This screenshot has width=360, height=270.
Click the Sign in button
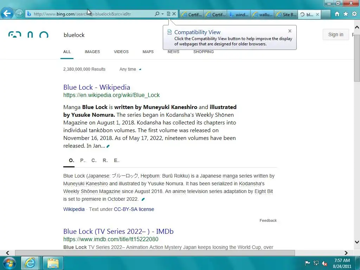(336, 34)
